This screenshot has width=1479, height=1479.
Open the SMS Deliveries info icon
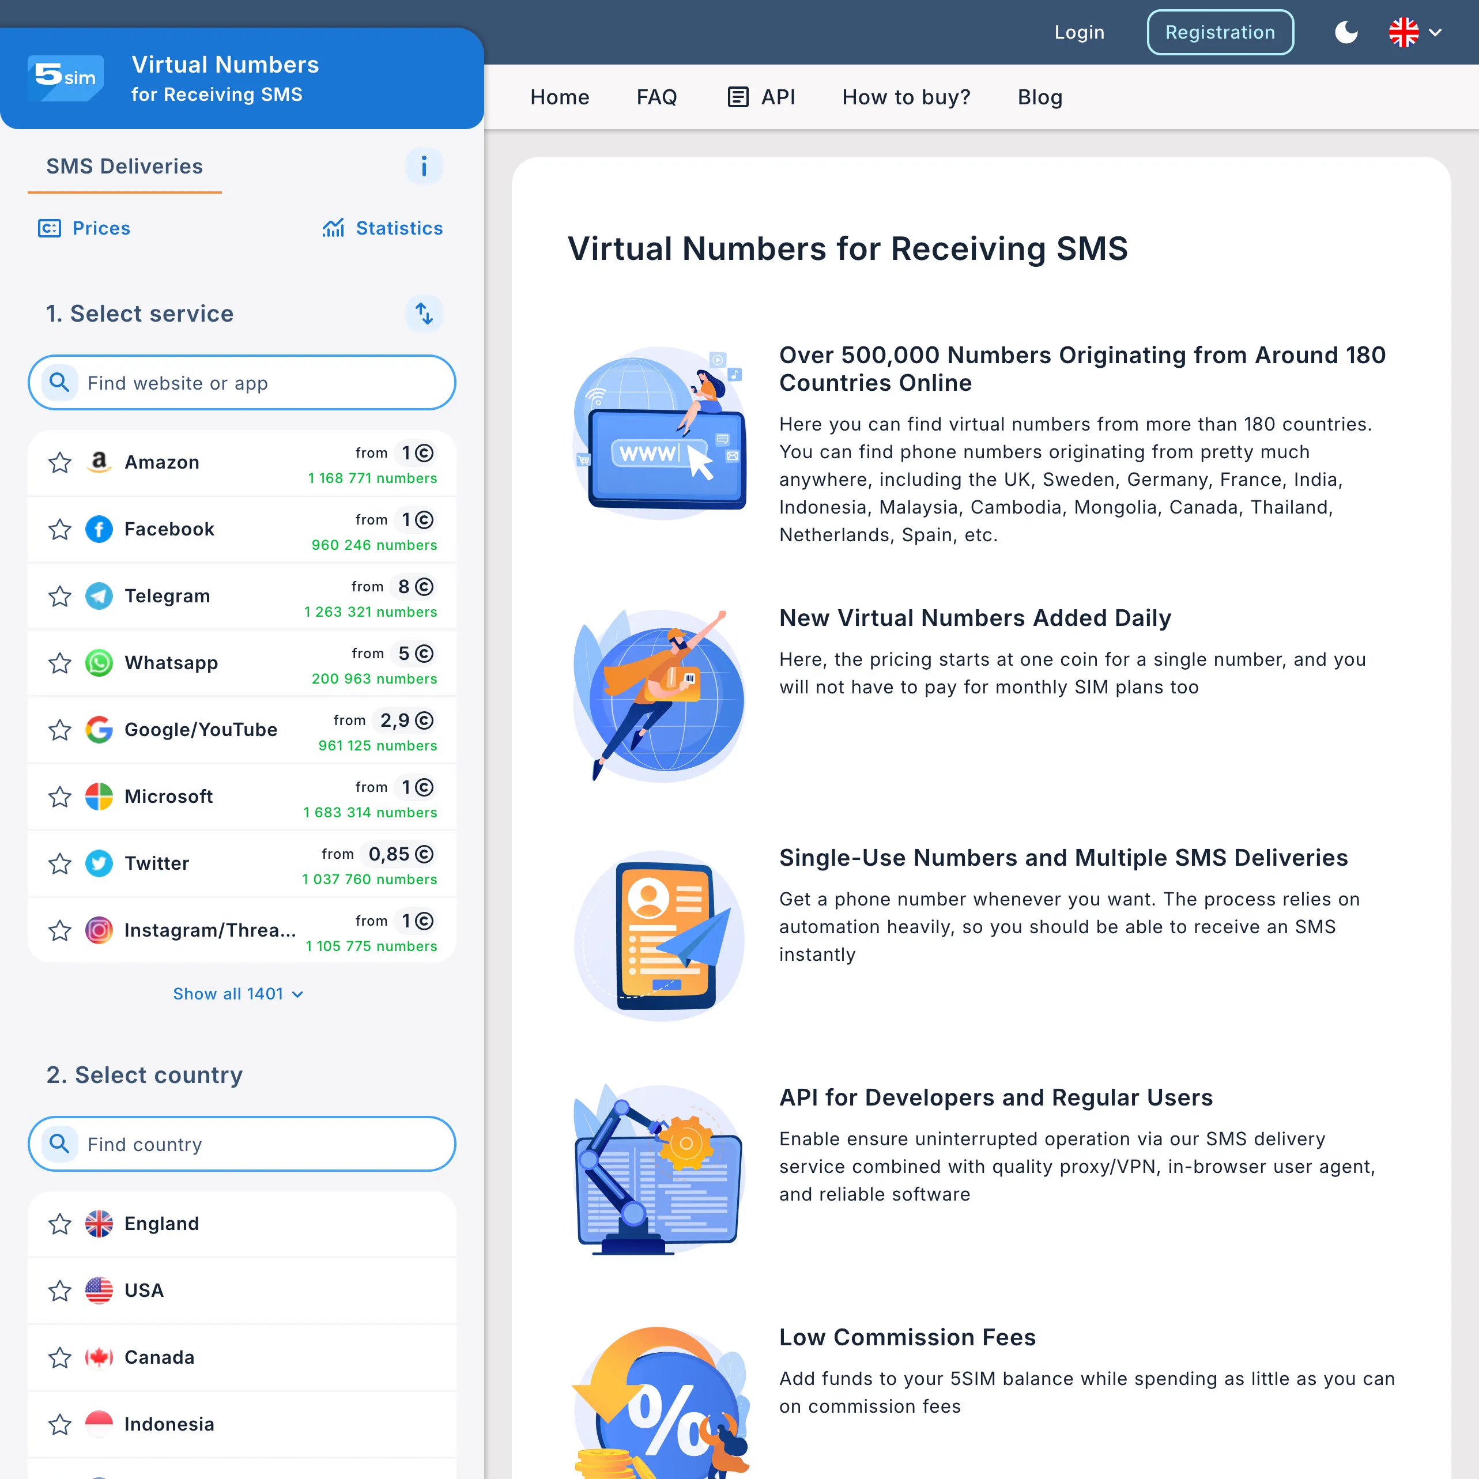click(x=423, y=166)
